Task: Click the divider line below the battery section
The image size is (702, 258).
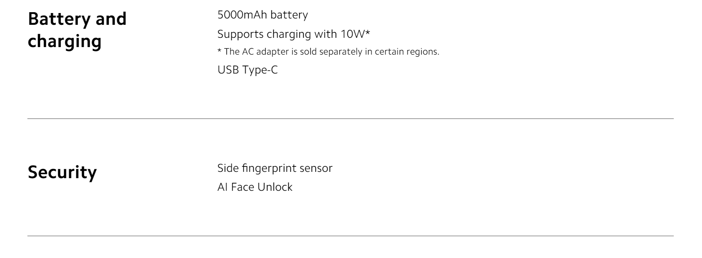Action: coord(350,118)
